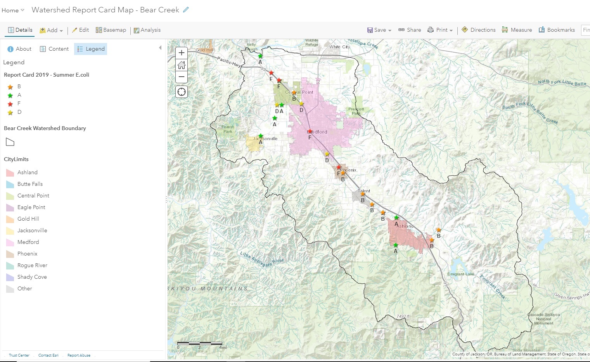Return map to default home extent
Screen dimensions: 590x362
pyautogui.click(x=181, y=65)
